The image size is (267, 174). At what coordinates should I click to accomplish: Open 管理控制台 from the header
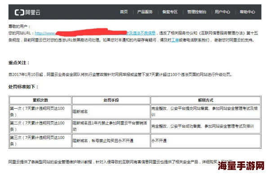(197, 12)
